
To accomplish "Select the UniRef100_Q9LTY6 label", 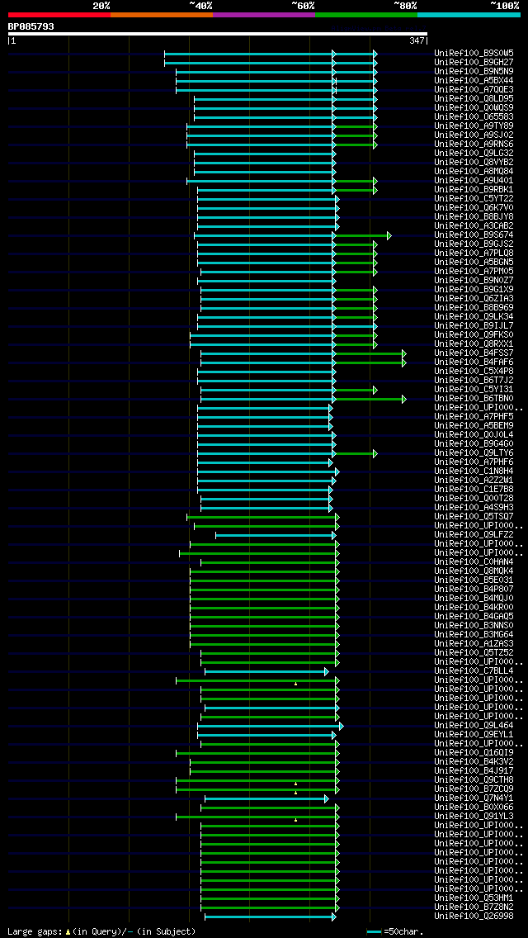I will 474,452.
